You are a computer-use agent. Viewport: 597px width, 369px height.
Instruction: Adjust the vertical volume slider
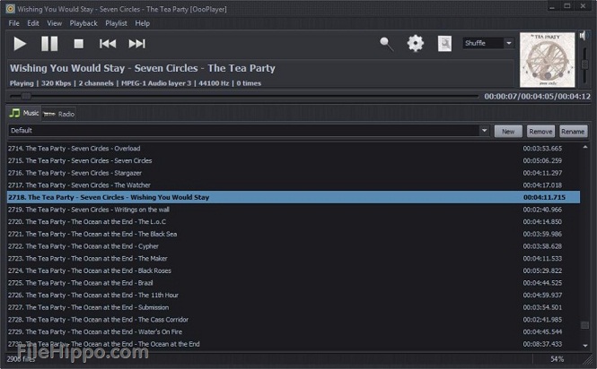[584, 65]
